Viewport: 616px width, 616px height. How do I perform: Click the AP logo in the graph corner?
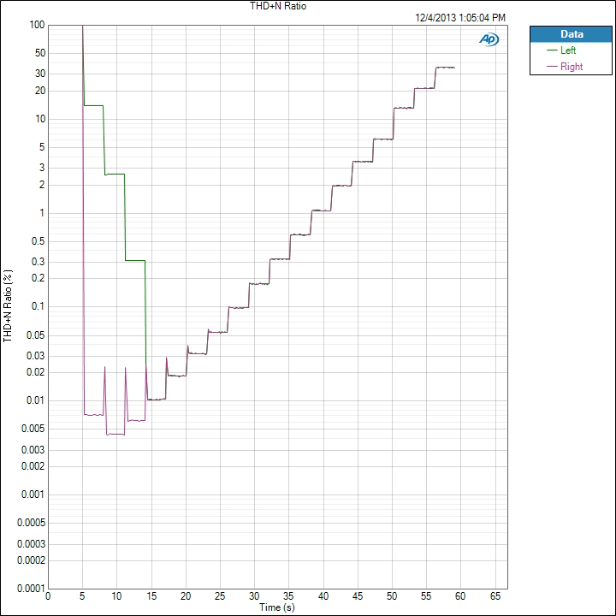coord(491,39)
